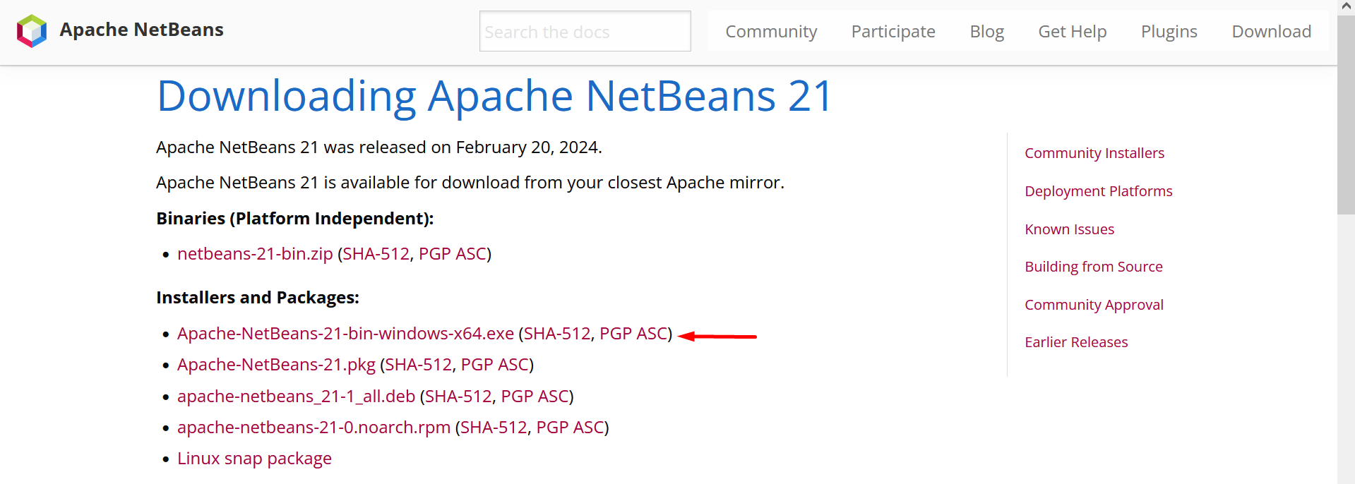The height and width of the screenshot is (484, 1355).
Task: Click the 'closest Apache mirror' sentence
Action: (470, 183)
